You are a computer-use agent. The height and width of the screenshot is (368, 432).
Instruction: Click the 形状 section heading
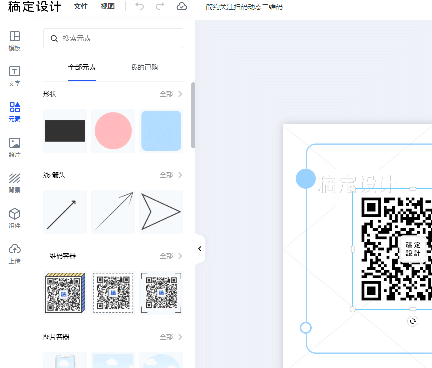[x=50, y=94]
